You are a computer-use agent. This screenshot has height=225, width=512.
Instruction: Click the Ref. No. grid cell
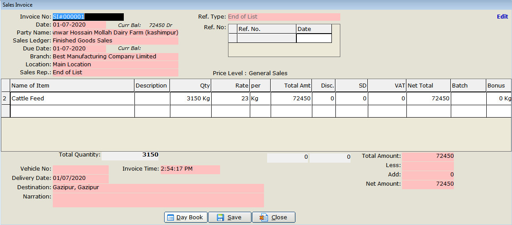[267, 38]
